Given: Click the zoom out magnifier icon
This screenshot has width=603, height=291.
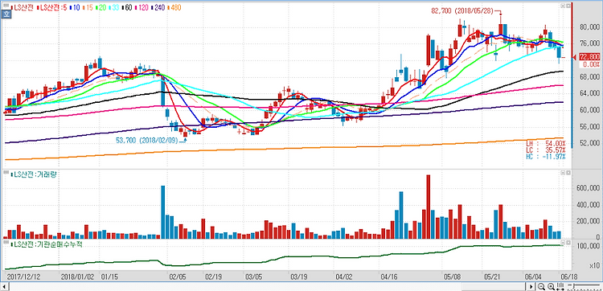Looking at the screenshot, I should (541, 286).
